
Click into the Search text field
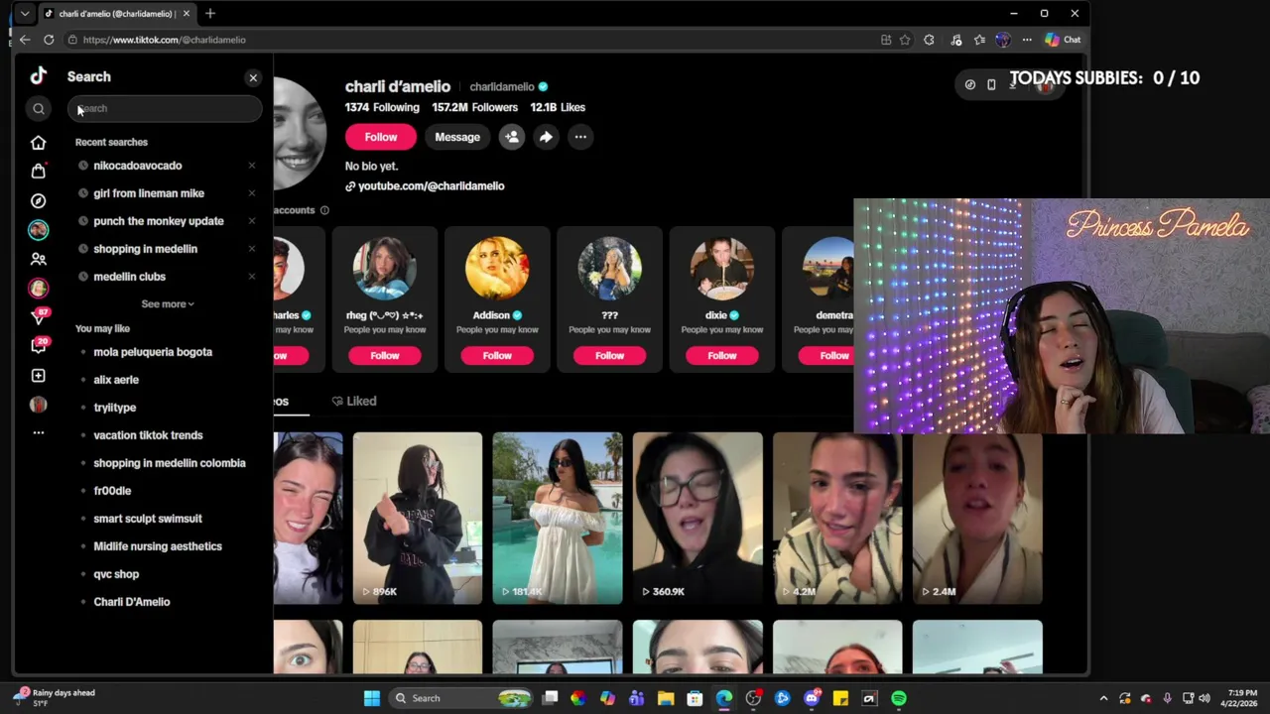165,109
